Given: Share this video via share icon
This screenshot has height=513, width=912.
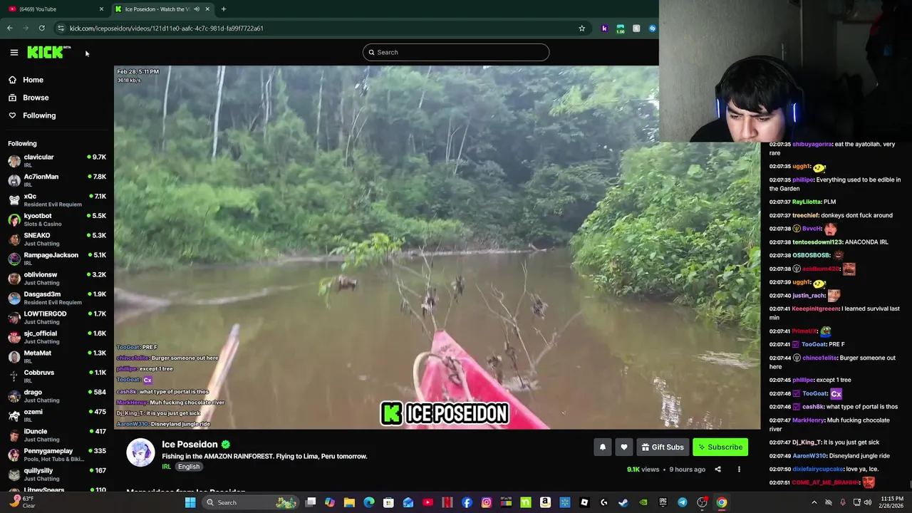Looking at the screenshot, I should (x=717, y=470).
